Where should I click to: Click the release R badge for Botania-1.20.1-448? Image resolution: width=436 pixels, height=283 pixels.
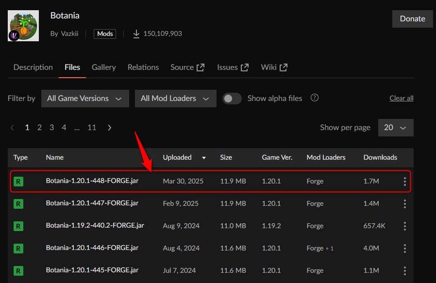pyautogui.click(x=18, y=182)
